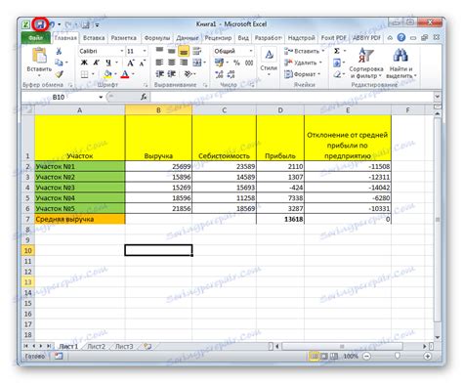
Task: Click the cell borders icon
Action: pyautogui.click(x=84, y=74)
